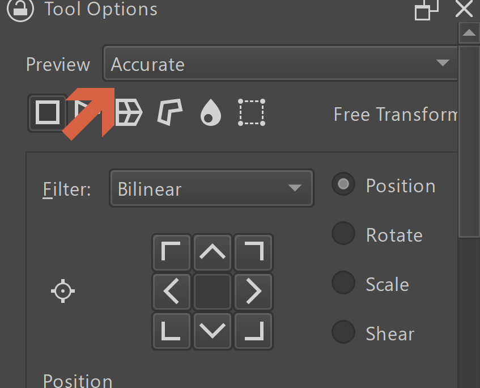Select the Rotate radio button
The height and width of the screenshot is (388, 480).
click(343, 234)
